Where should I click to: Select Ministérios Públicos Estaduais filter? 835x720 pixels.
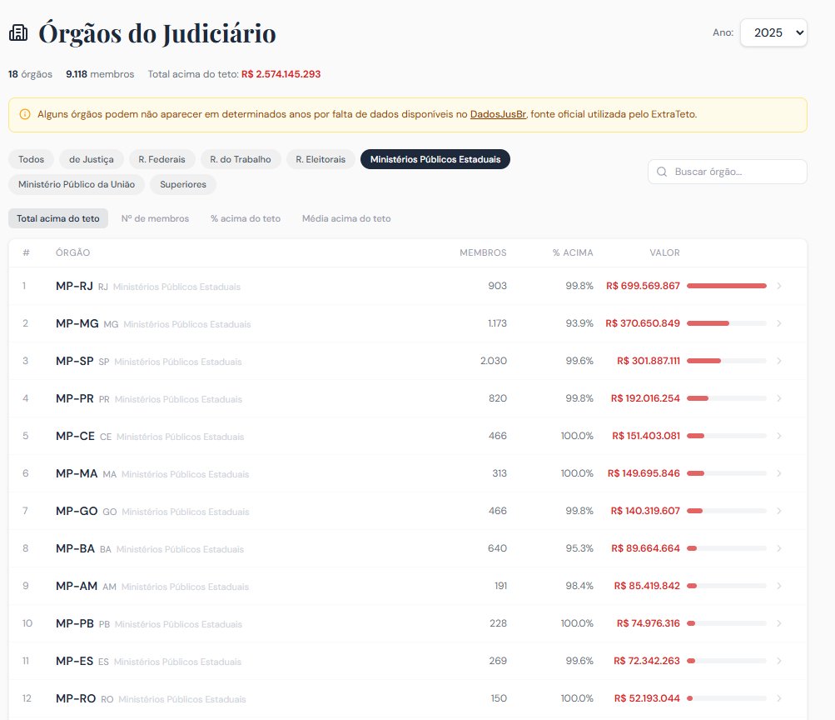pyautogui.click(x=435, y=159)
